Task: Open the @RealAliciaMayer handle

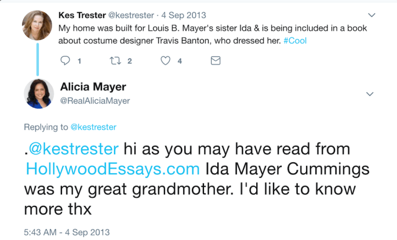Action: [x=95, y=101]
